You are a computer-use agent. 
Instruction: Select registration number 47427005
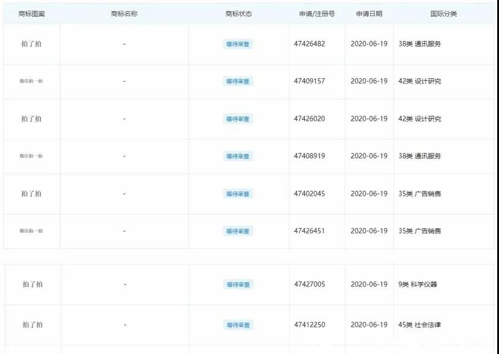(x=309, y=284)
